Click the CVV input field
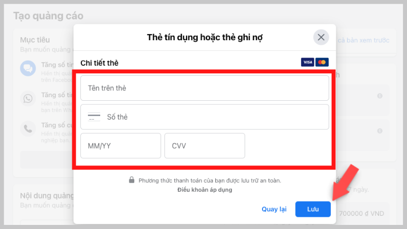Viewport: 407px width, 229px height. coord(205,146)
